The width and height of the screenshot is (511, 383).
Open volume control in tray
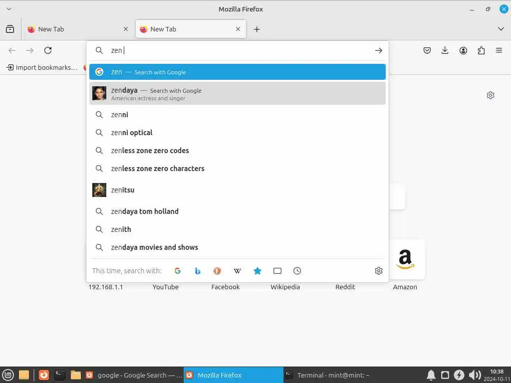click(475, 375)
